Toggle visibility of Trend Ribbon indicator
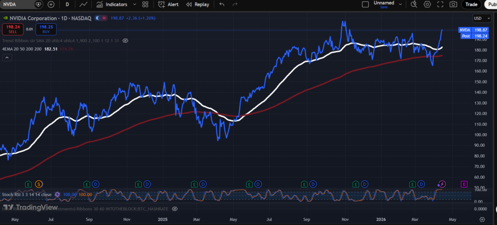497x225 pixels. [x=125, y=41]
